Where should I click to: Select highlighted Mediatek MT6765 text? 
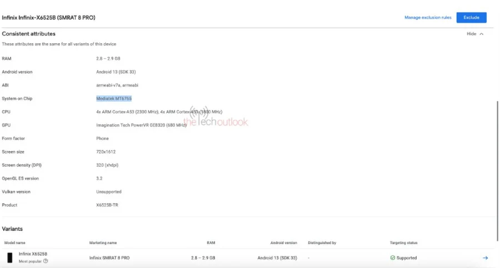tap(114, 99)
